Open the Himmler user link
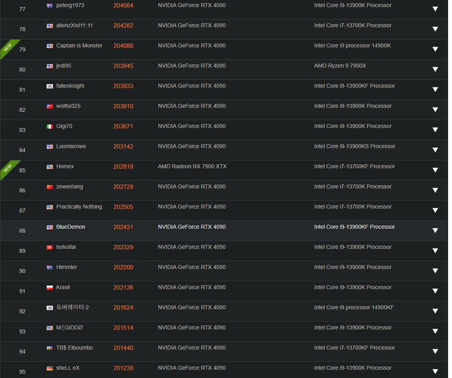The image size is (452, 378). tap(67, 267)
